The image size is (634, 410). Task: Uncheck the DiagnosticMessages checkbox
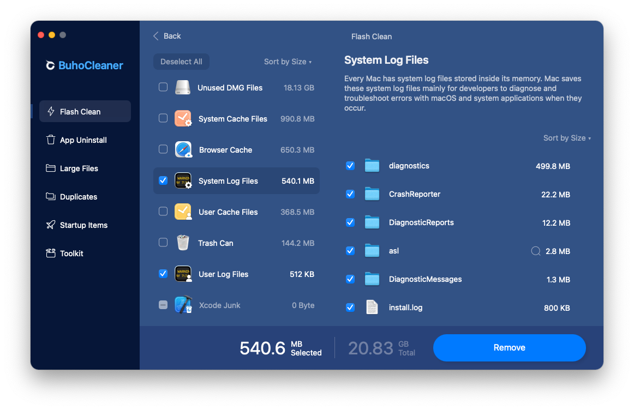tap(350, 279)
